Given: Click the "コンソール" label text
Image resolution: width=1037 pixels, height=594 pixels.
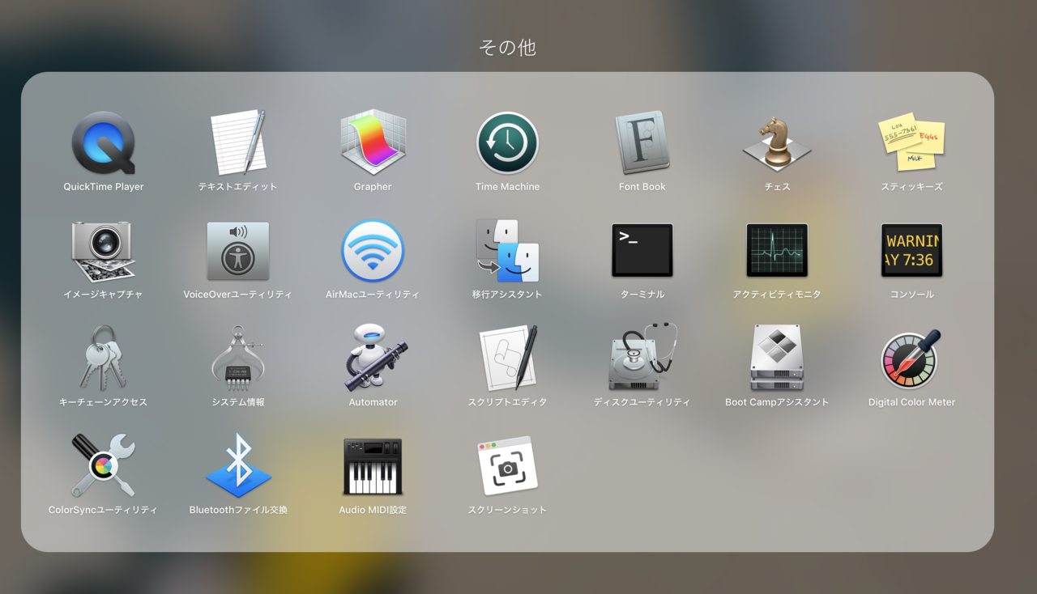Looking at the screenshot, I should pos(911,295).
